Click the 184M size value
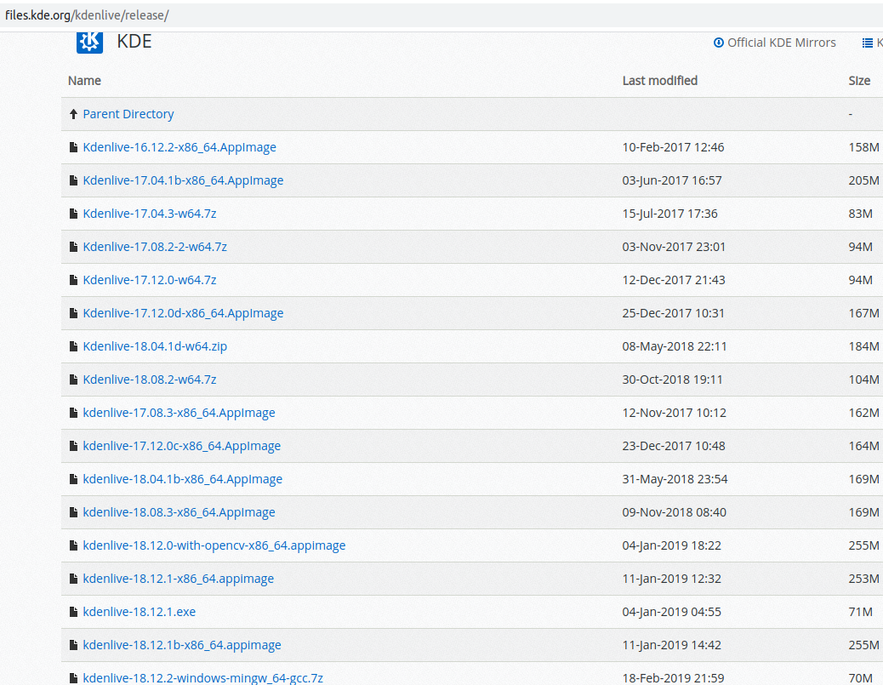The height and width of the screenshot is (685, 883). (863, 347)
